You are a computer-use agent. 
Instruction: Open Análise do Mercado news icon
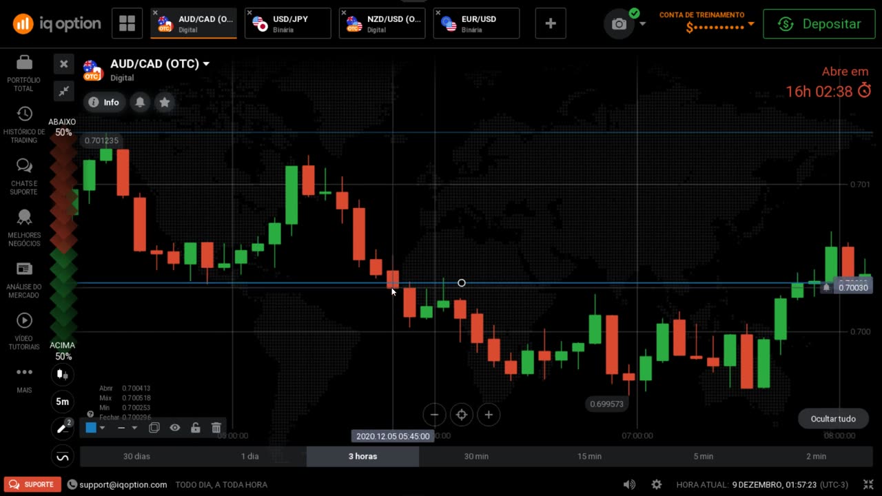24,269
